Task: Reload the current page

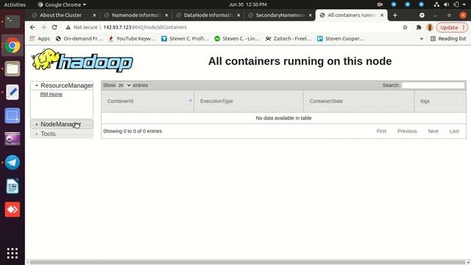Action: [54, 27]
